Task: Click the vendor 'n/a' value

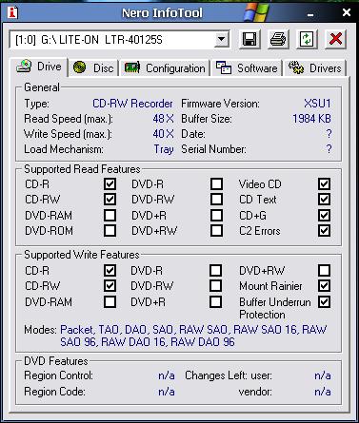Action: pos(323,392)
